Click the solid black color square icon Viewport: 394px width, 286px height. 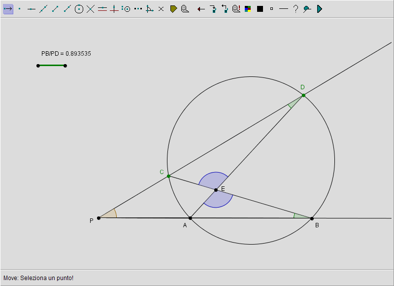click(260, 9)
